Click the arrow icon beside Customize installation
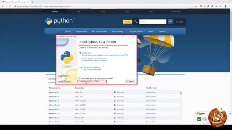Viewport: 232px width, 130px height. click(80, 68)
